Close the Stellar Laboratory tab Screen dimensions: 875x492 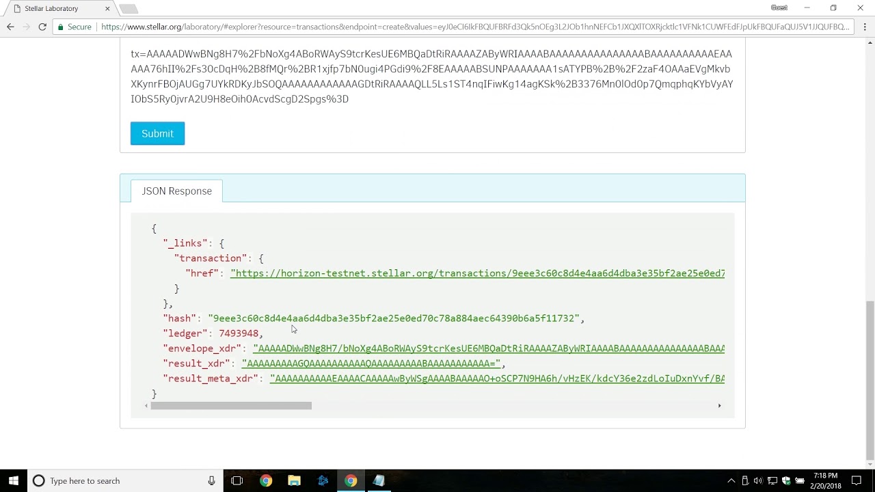(x=107, y=8)
